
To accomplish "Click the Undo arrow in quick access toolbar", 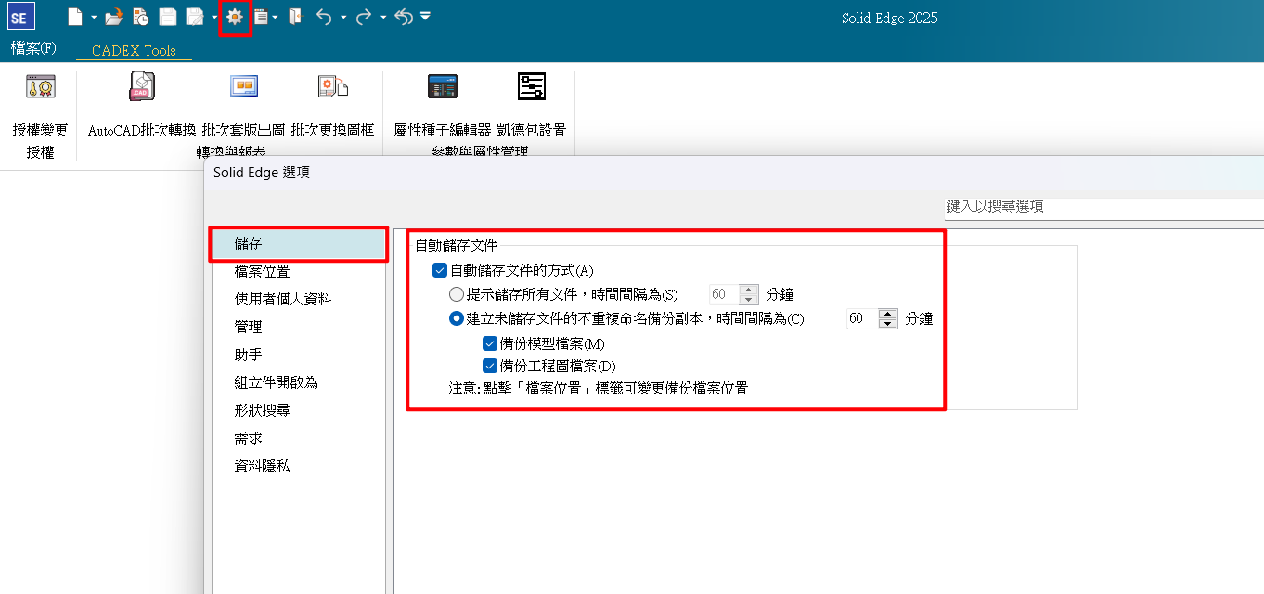I will point(323,17).
